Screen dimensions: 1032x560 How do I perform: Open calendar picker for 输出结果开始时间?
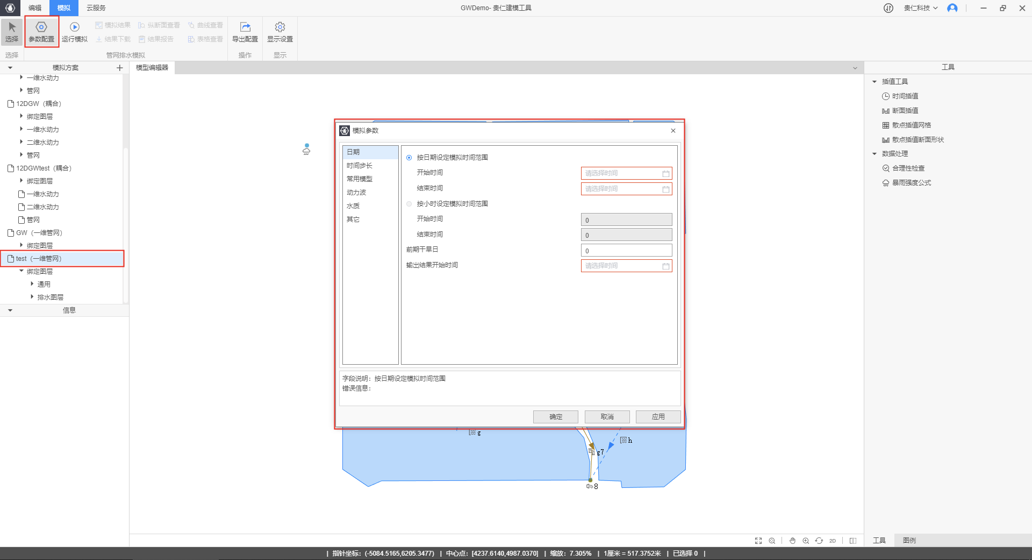pos(665,266)
